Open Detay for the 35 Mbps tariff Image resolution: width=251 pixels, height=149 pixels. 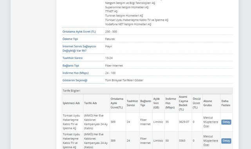(x=226, y=122)
